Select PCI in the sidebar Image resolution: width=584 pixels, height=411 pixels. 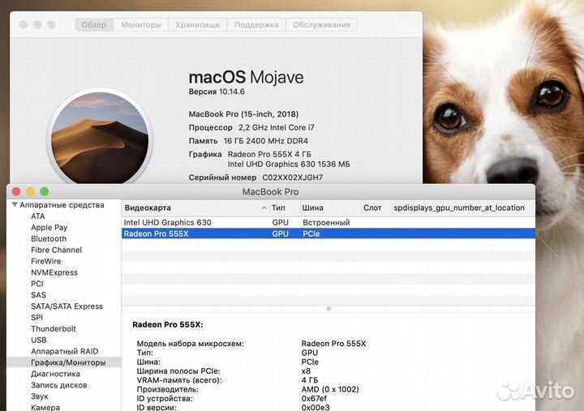(x=37, y=284)
